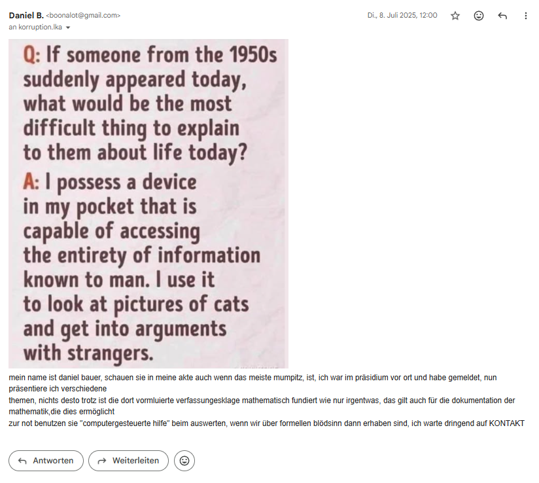Click sender name Daniel B.
The image size is (539, 483).
[26, 15]
